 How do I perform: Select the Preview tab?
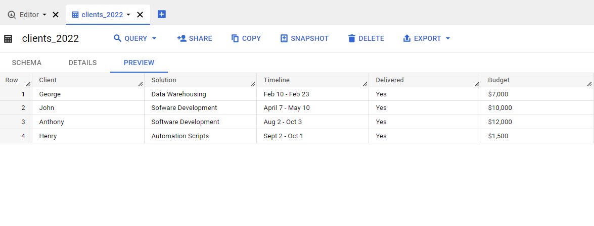pos(139,63)
